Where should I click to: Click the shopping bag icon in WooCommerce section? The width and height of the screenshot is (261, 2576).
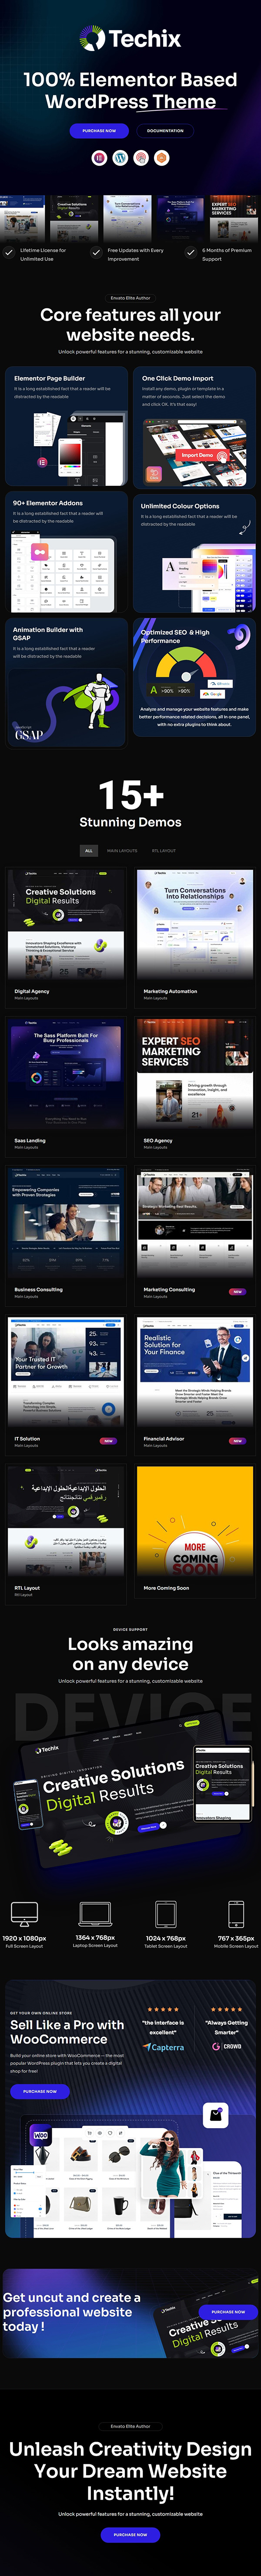[215, 2114]
